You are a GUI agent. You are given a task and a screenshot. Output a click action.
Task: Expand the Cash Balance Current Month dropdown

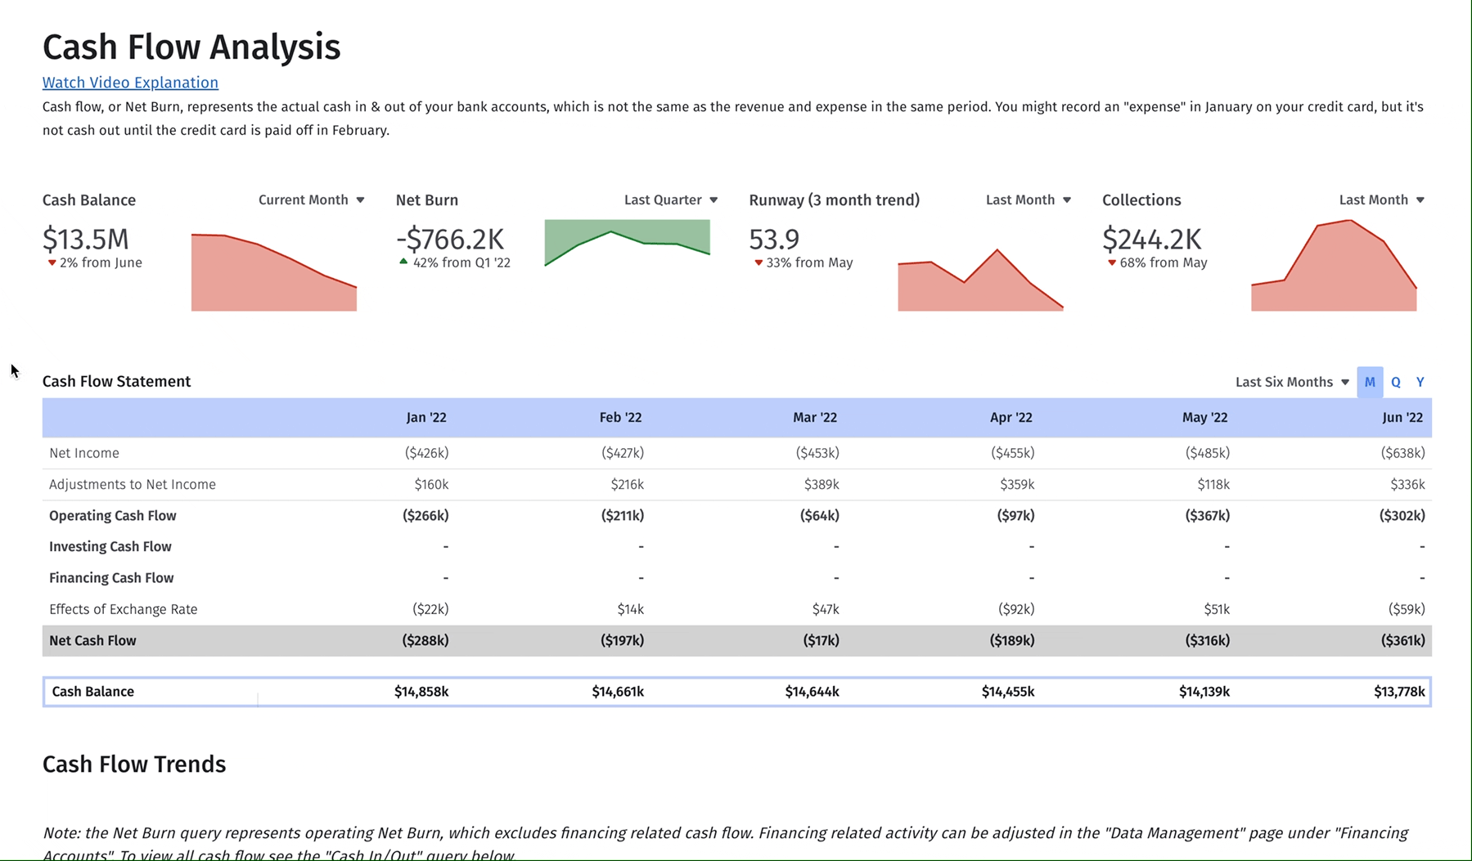click(311, 200)
